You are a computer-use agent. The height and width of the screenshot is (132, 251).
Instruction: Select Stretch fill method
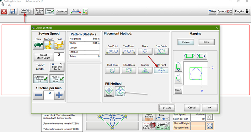120,91
